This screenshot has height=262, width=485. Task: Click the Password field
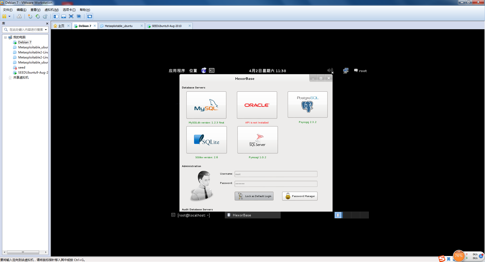[276, 184]
